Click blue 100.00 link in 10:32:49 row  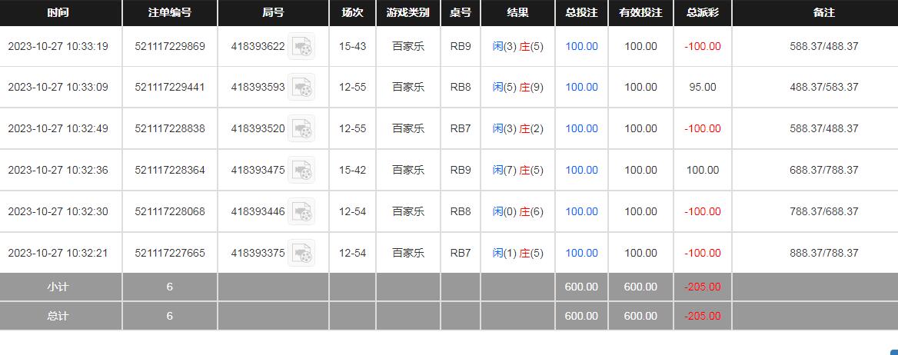click(581, 129)
